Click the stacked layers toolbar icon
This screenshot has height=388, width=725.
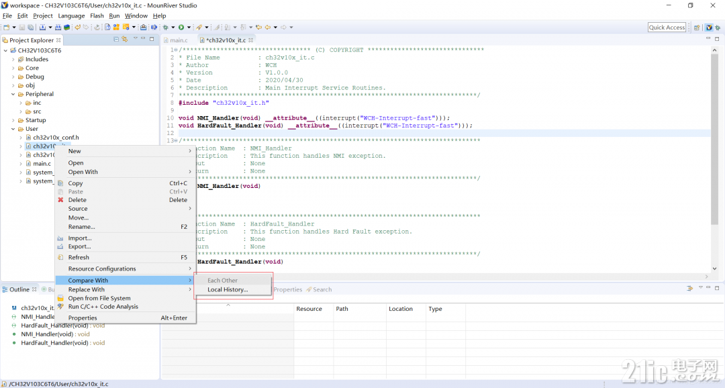tap(66, 28)
